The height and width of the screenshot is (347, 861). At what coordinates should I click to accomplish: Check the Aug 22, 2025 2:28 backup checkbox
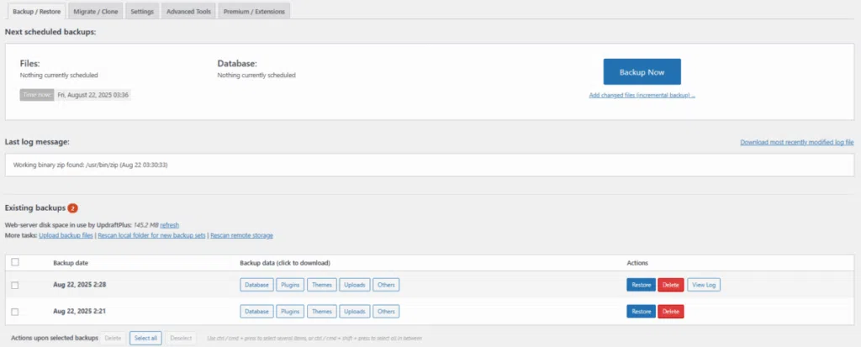[x=14, y=285]
